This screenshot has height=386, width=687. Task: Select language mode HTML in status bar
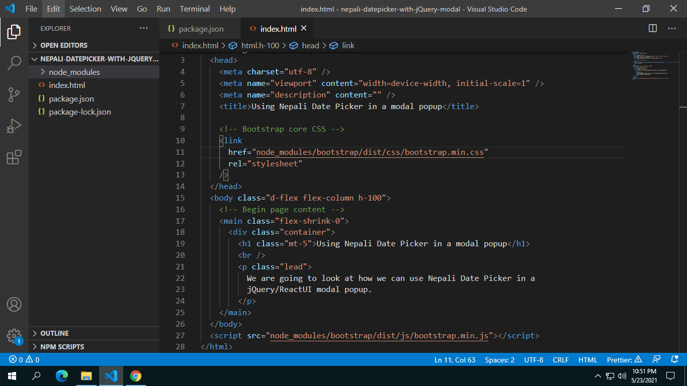[588, 360]
